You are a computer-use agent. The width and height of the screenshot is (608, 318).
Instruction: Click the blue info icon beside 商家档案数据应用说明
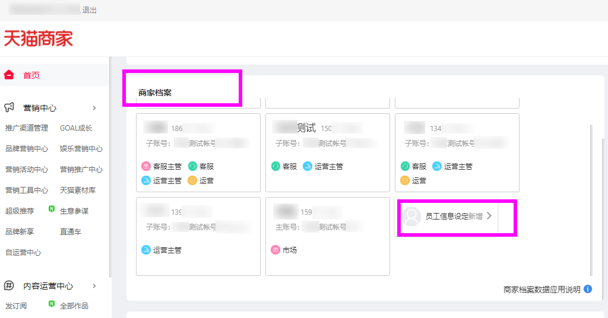click(588, 289)
